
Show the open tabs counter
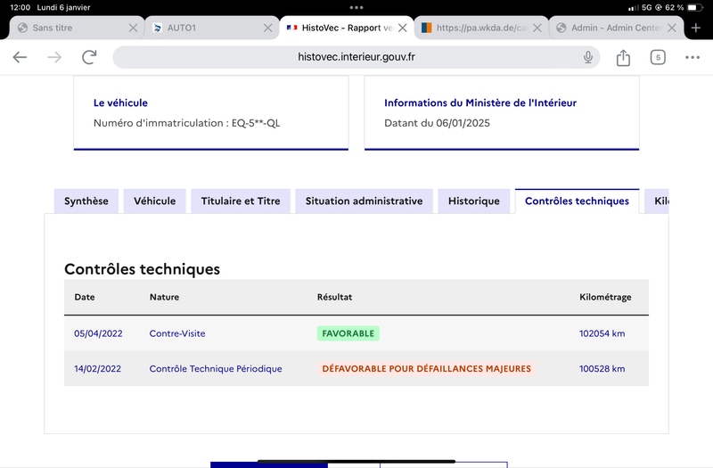[x=658, y=57]
